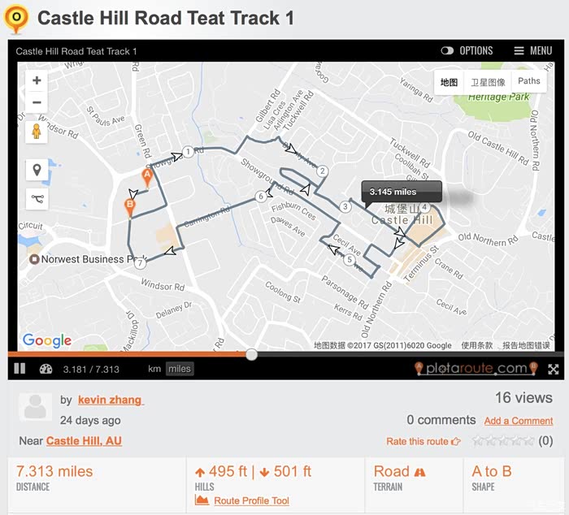Zoom in on the map

click(37, 80)
